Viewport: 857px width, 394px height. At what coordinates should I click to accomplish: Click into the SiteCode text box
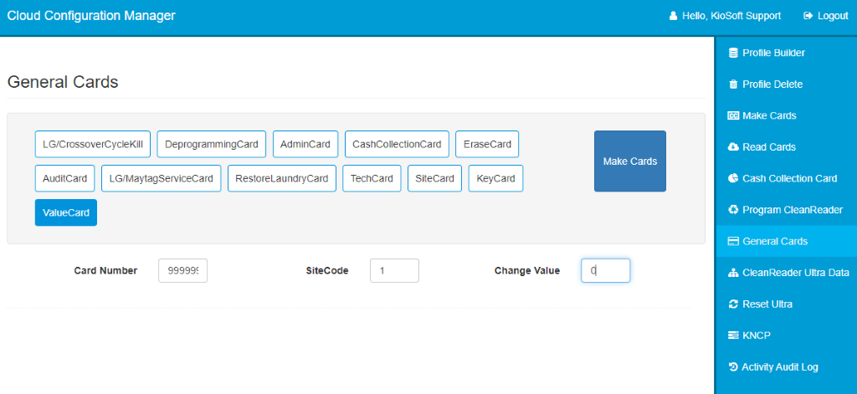tap(394, 270)
